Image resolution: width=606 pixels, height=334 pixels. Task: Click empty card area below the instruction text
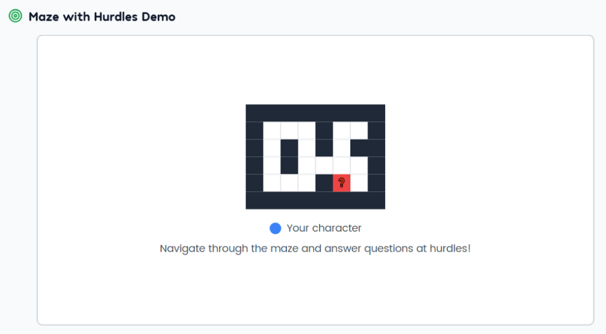click(x=315, y=290)
